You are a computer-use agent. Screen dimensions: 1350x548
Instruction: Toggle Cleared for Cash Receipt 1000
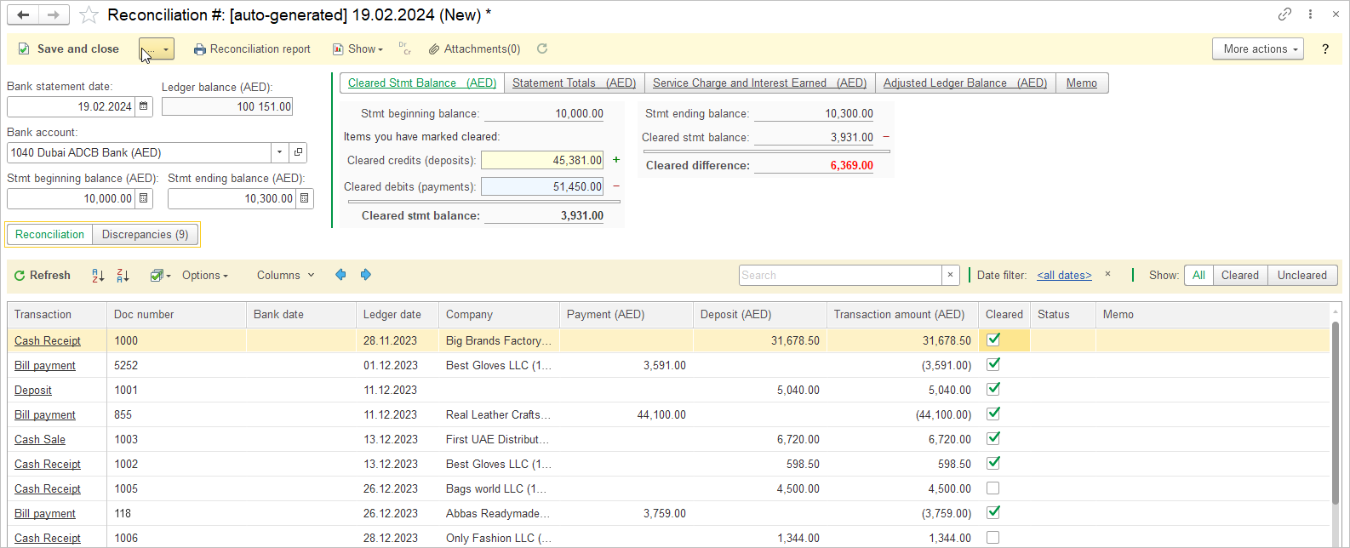(x=992, y=340)
